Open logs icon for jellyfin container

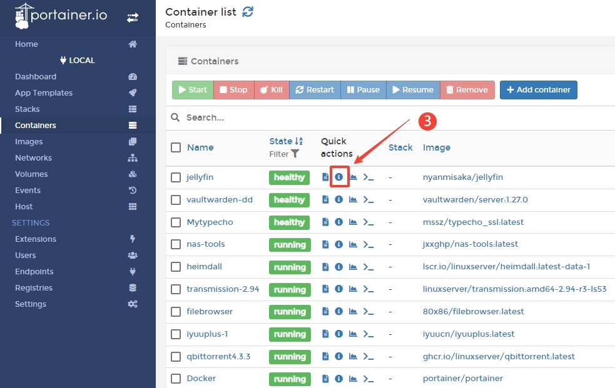click(x=325, y=177)
